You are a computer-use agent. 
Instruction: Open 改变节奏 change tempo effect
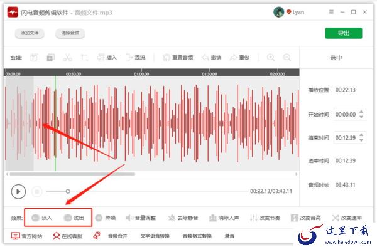pyautogui.click(x=265, y=218)
